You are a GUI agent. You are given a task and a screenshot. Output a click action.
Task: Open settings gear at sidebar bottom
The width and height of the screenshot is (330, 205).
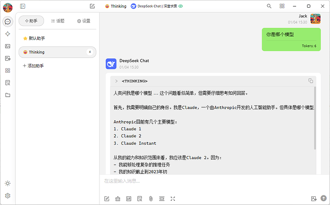coord(8,196)
